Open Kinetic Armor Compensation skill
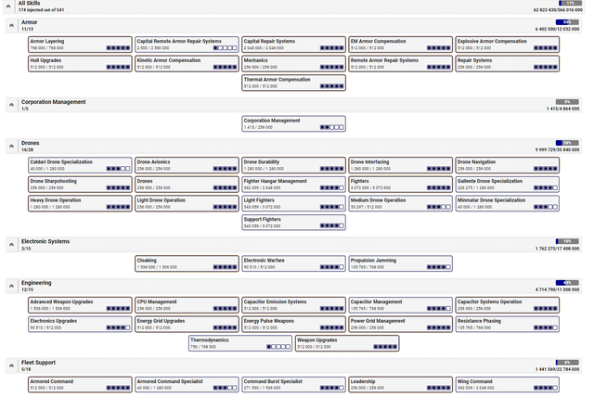This screenshot has height=397, width=594. [187, 64]
